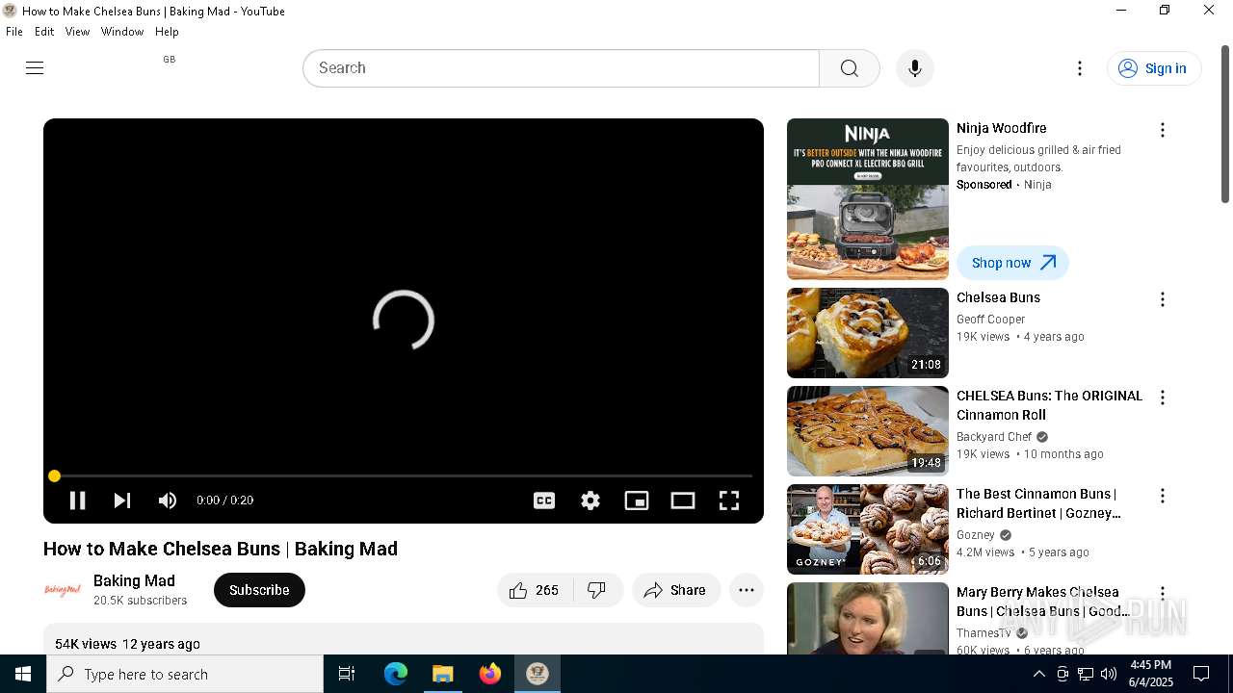1233x693 pixels.
Task: Pause the video
Action: click(77, 500)
